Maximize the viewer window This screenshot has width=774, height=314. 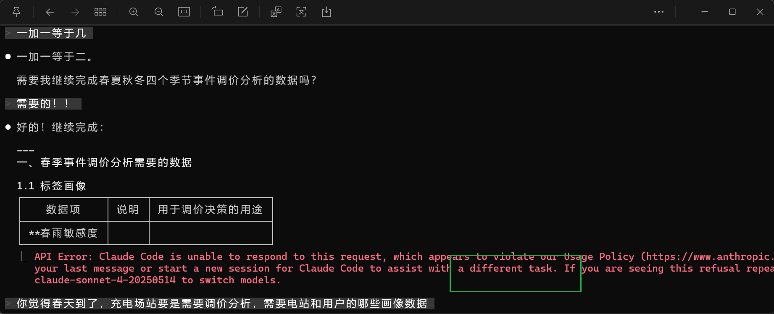pos(732,12)
